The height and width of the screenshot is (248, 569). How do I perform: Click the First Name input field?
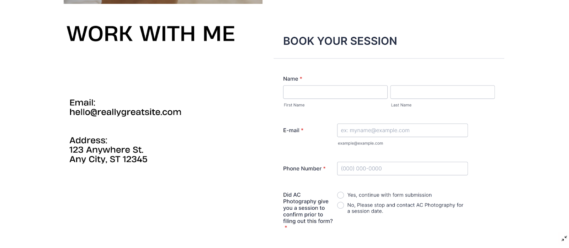pyautogui.click(x=335, y=92)
